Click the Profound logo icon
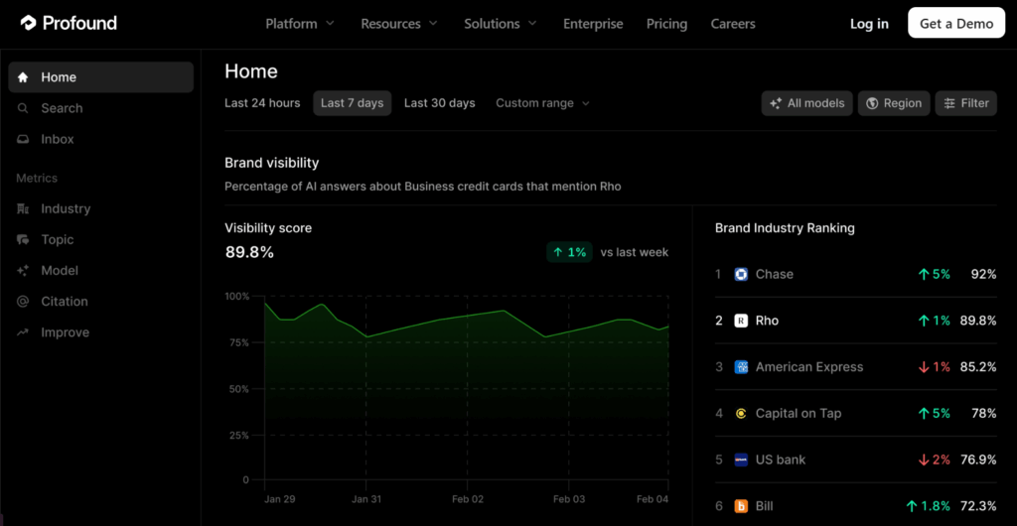Image resolution: width=1017 pixels, height=526 pixels. pos(28,23)
